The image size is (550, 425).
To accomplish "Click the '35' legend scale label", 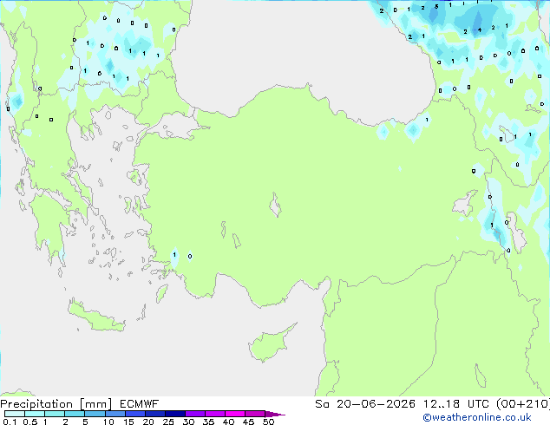I will tap(208, 422).
